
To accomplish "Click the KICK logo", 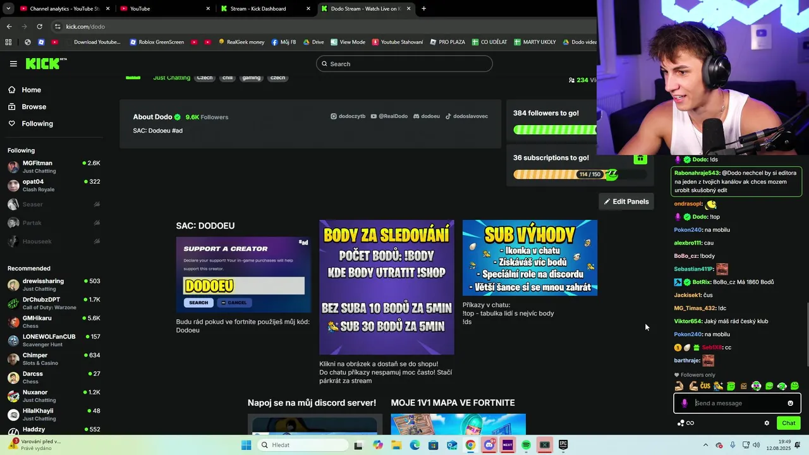I will tap(46, 63).
